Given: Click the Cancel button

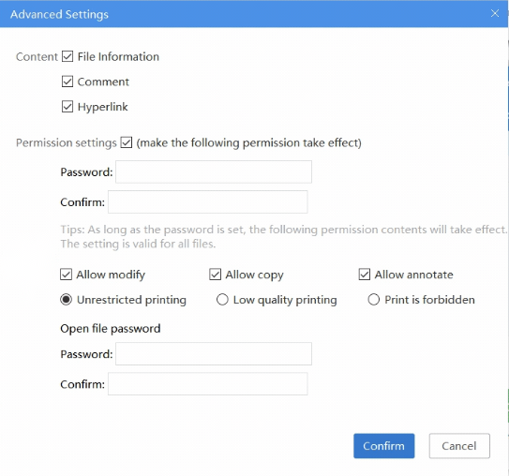Looking at the screenshot, I should 459,446.
